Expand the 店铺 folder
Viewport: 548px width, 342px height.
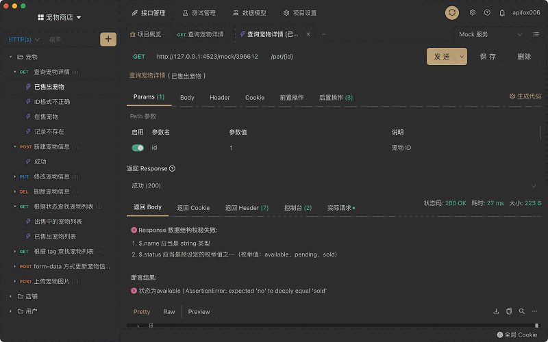point(10,296)
